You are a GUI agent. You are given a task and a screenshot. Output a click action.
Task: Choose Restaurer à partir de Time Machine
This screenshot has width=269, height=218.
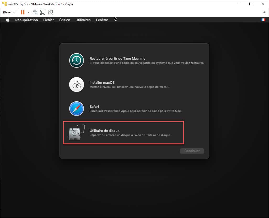coord(117,58)
